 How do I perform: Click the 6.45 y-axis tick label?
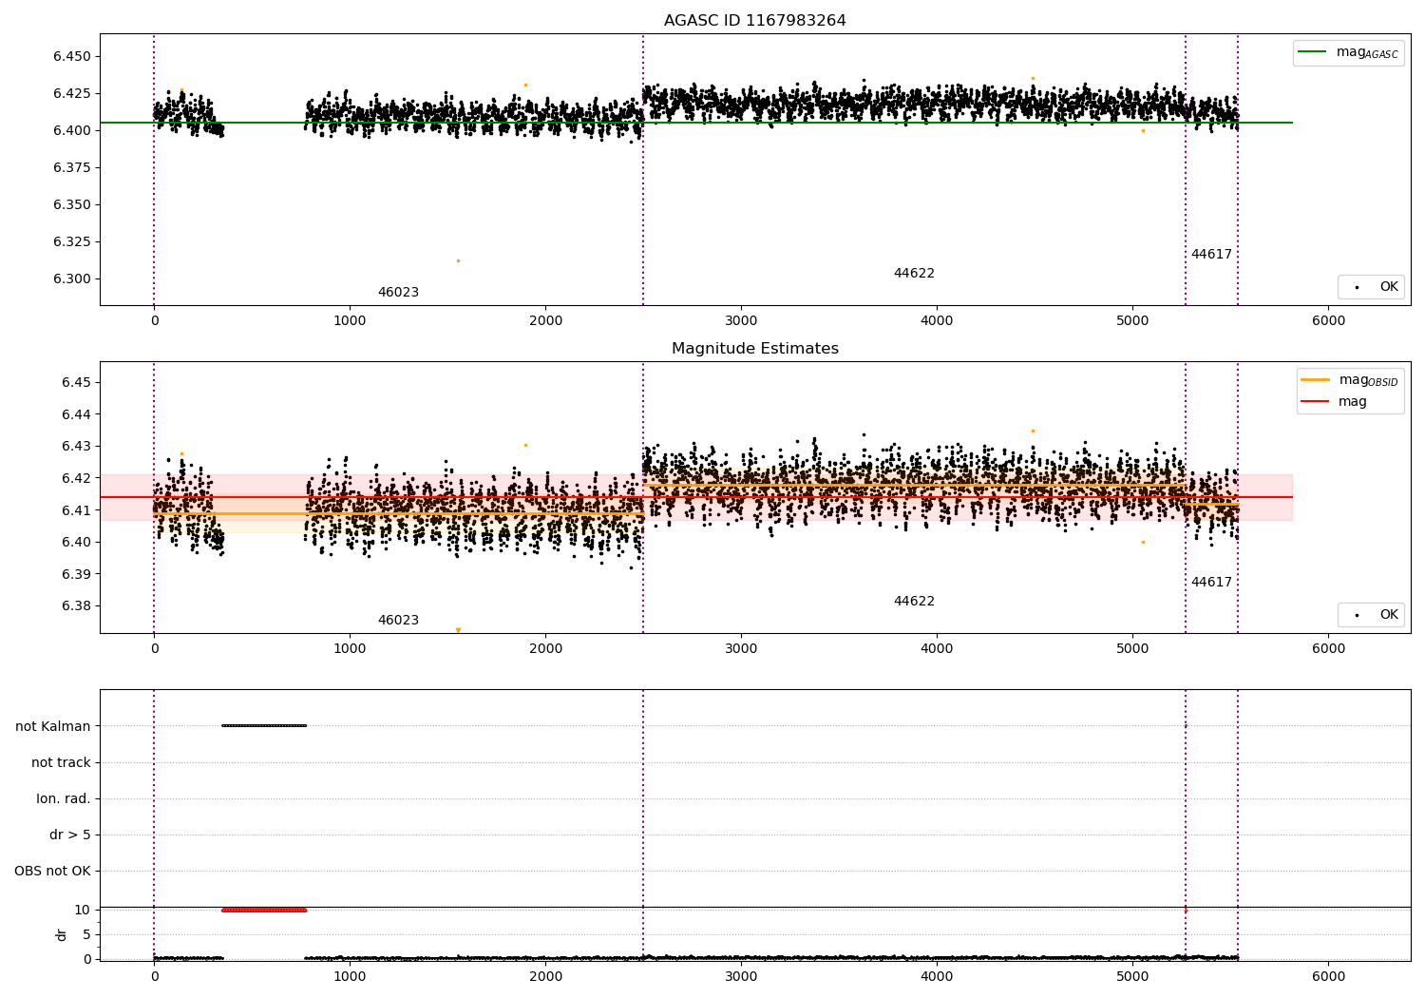click(76, 383)
